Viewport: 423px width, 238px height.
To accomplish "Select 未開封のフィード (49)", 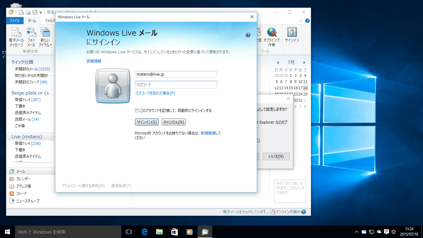I will coord(31,82).
